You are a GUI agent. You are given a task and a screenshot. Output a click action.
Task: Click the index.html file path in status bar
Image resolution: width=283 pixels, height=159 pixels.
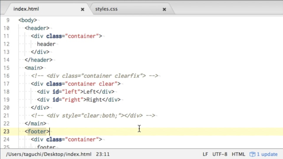(x=48, y=154)
